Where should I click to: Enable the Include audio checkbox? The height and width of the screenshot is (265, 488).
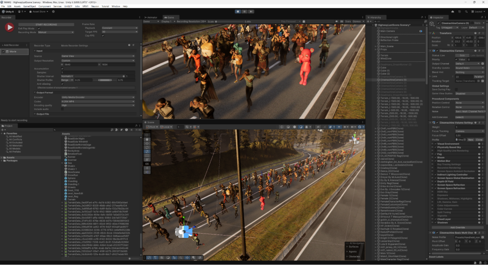[62, 109]
